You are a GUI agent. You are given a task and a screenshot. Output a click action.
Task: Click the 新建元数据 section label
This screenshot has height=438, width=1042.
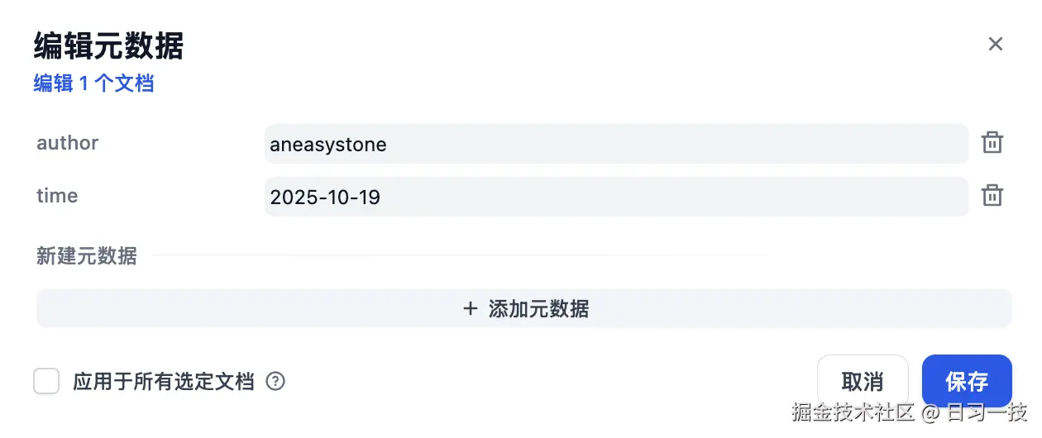click(x=87, y=256)
